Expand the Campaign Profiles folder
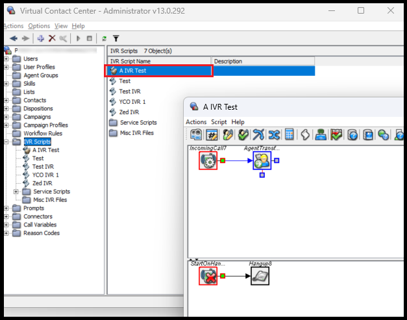Viewport: 407px width, 320px height. [x=6, y=125]
